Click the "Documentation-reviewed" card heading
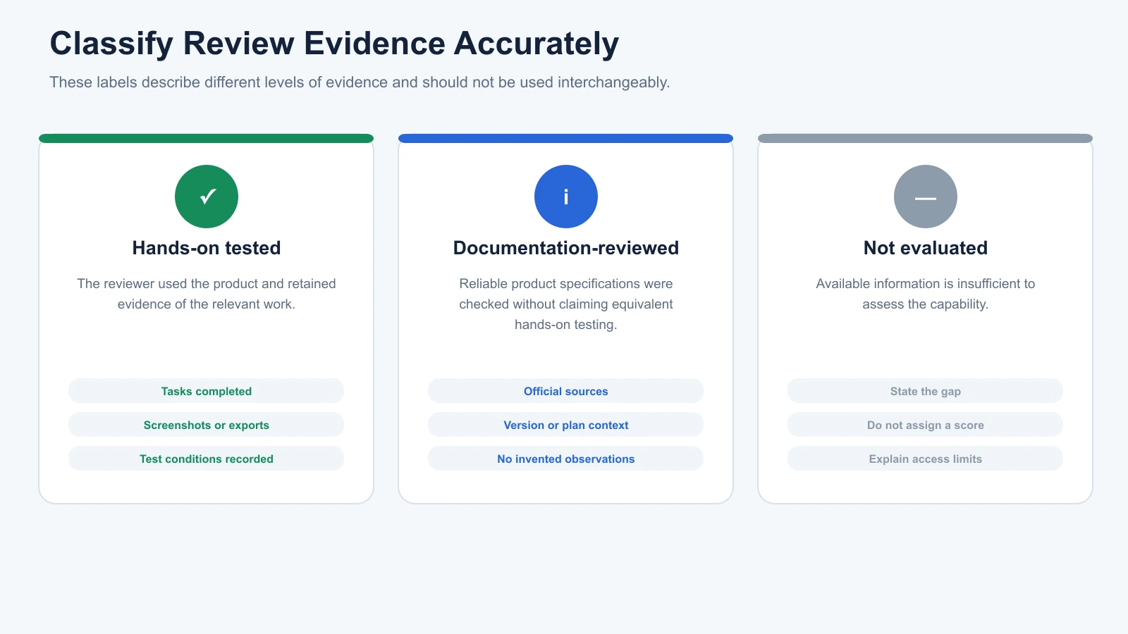This screenshot has height=634, width=1128. coord(566,248)
